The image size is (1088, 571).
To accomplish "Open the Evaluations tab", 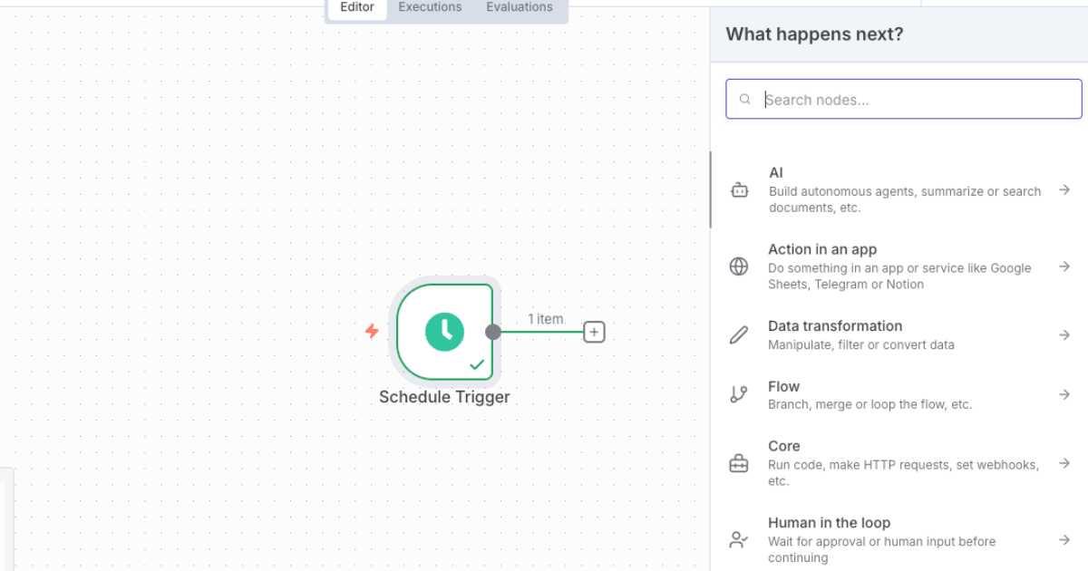I will point(520,7).
